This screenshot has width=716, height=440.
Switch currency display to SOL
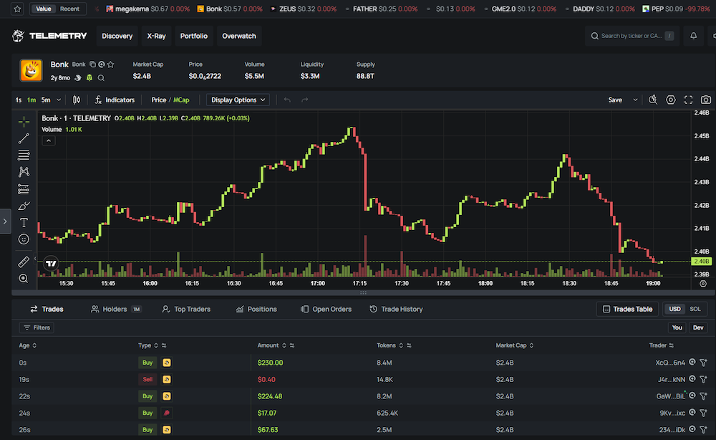tap(696, 309)
